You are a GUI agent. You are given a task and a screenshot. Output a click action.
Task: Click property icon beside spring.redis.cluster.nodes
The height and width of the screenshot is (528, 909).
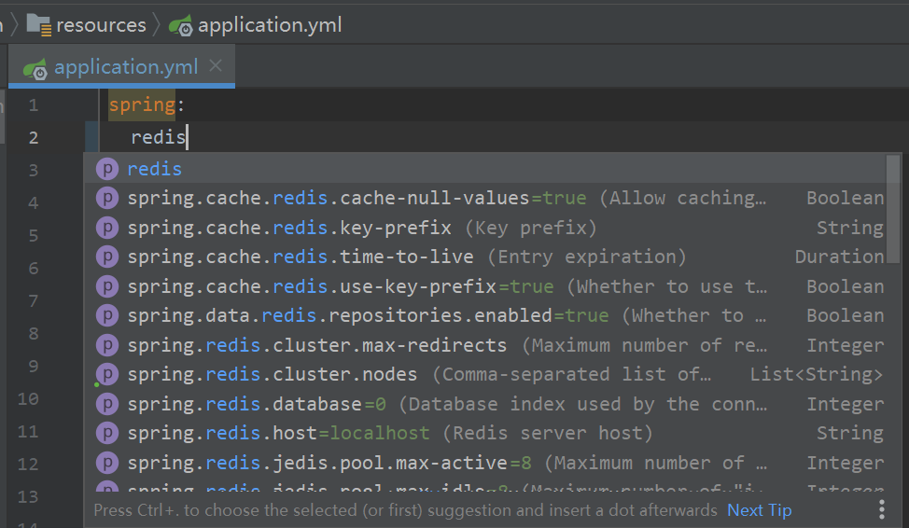108,374
